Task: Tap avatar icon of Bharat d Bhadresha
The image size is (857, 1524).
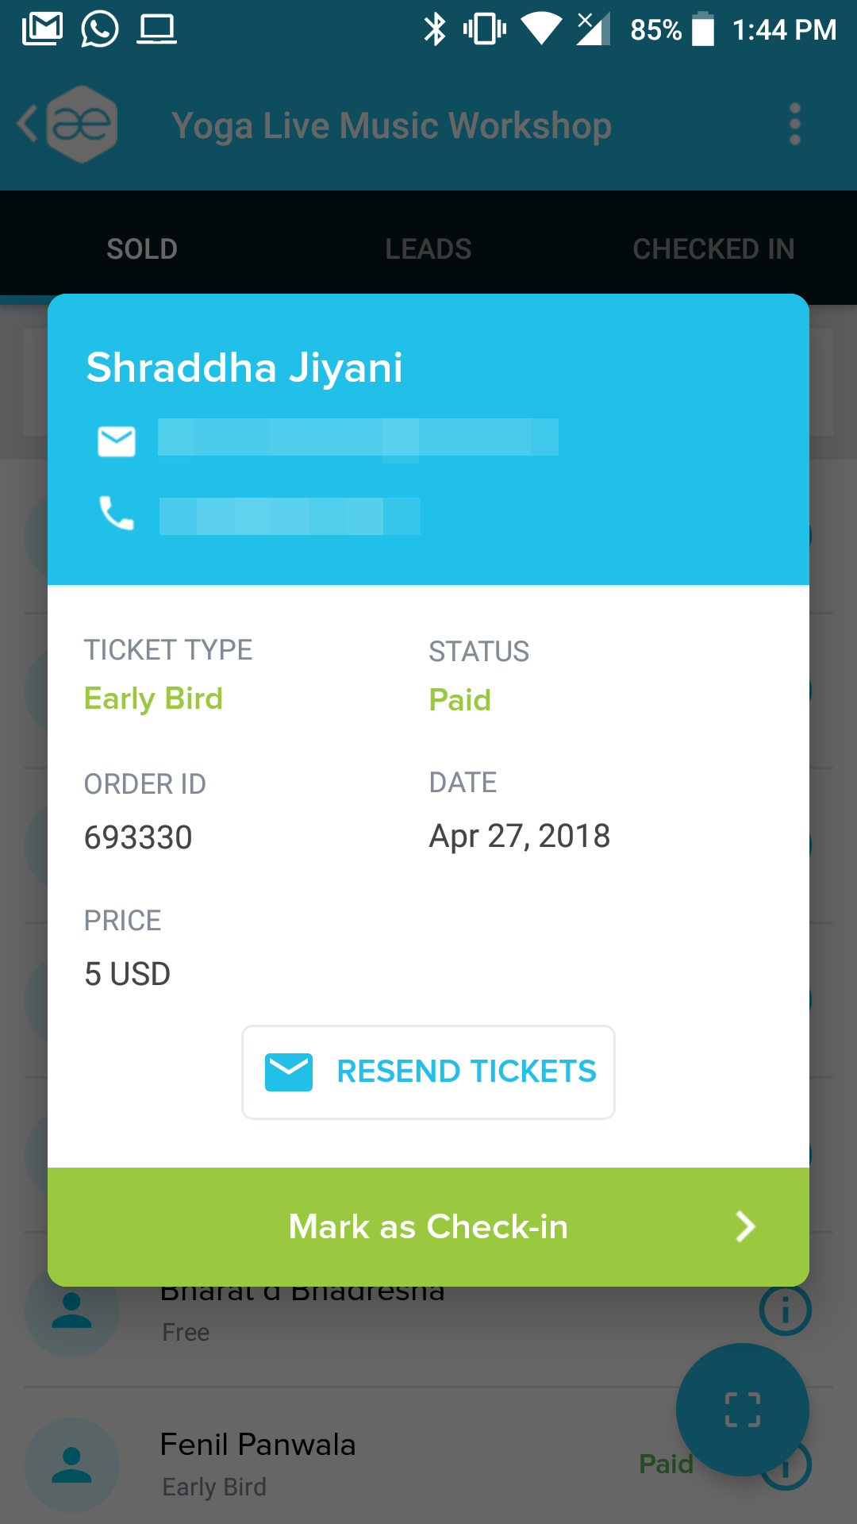Action: [71, 1310]
